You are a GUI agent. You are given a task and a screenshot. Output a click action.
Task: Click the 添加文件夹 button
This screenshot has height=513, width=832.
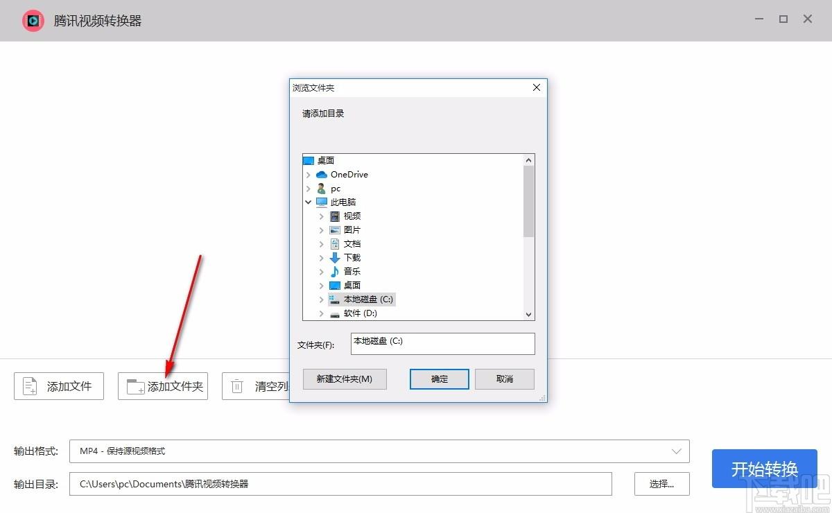point(163,386)
